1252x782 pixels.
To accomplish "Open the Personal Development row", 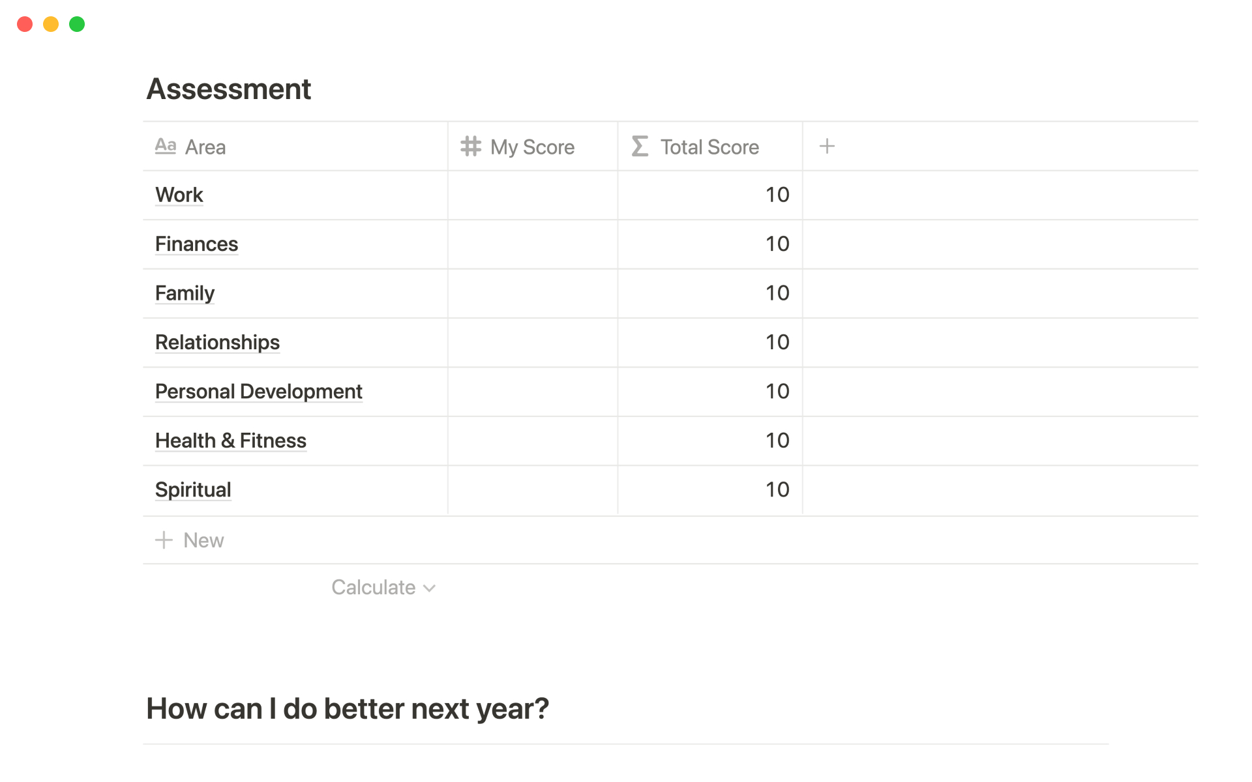I will tap(258, 392).
